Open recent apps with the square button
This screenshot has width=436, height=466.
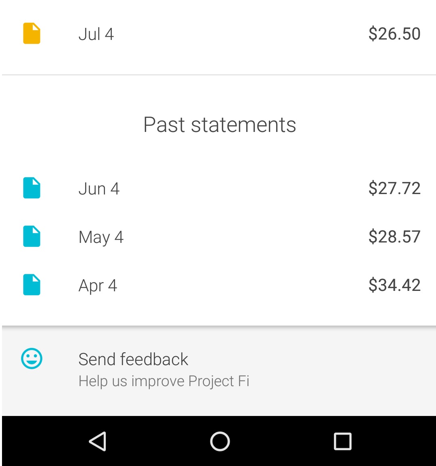point(342,441)
